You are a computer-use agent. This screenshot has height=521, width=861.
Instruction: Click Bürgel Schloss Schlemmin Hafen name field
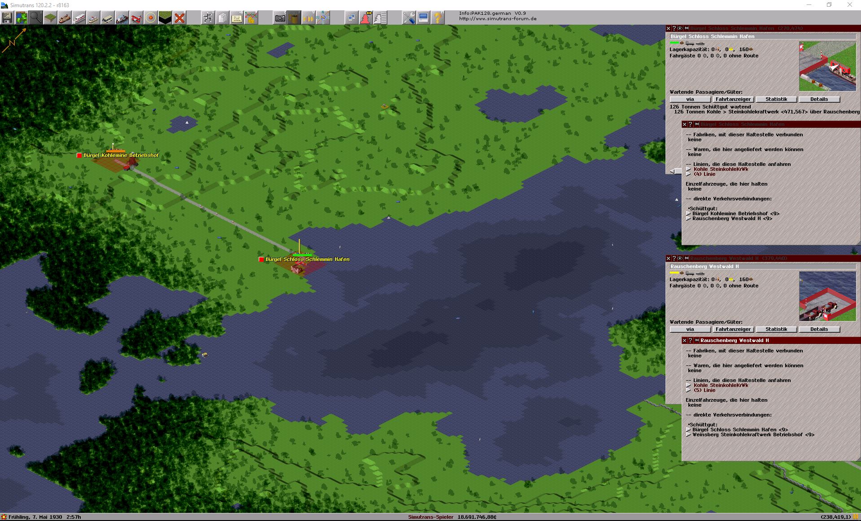[762, 36]
